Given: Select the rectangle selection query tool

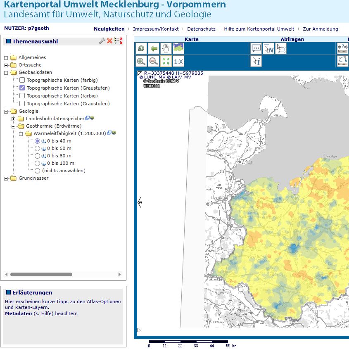Looking at the screenshot, I should click(x=281, y=48).
